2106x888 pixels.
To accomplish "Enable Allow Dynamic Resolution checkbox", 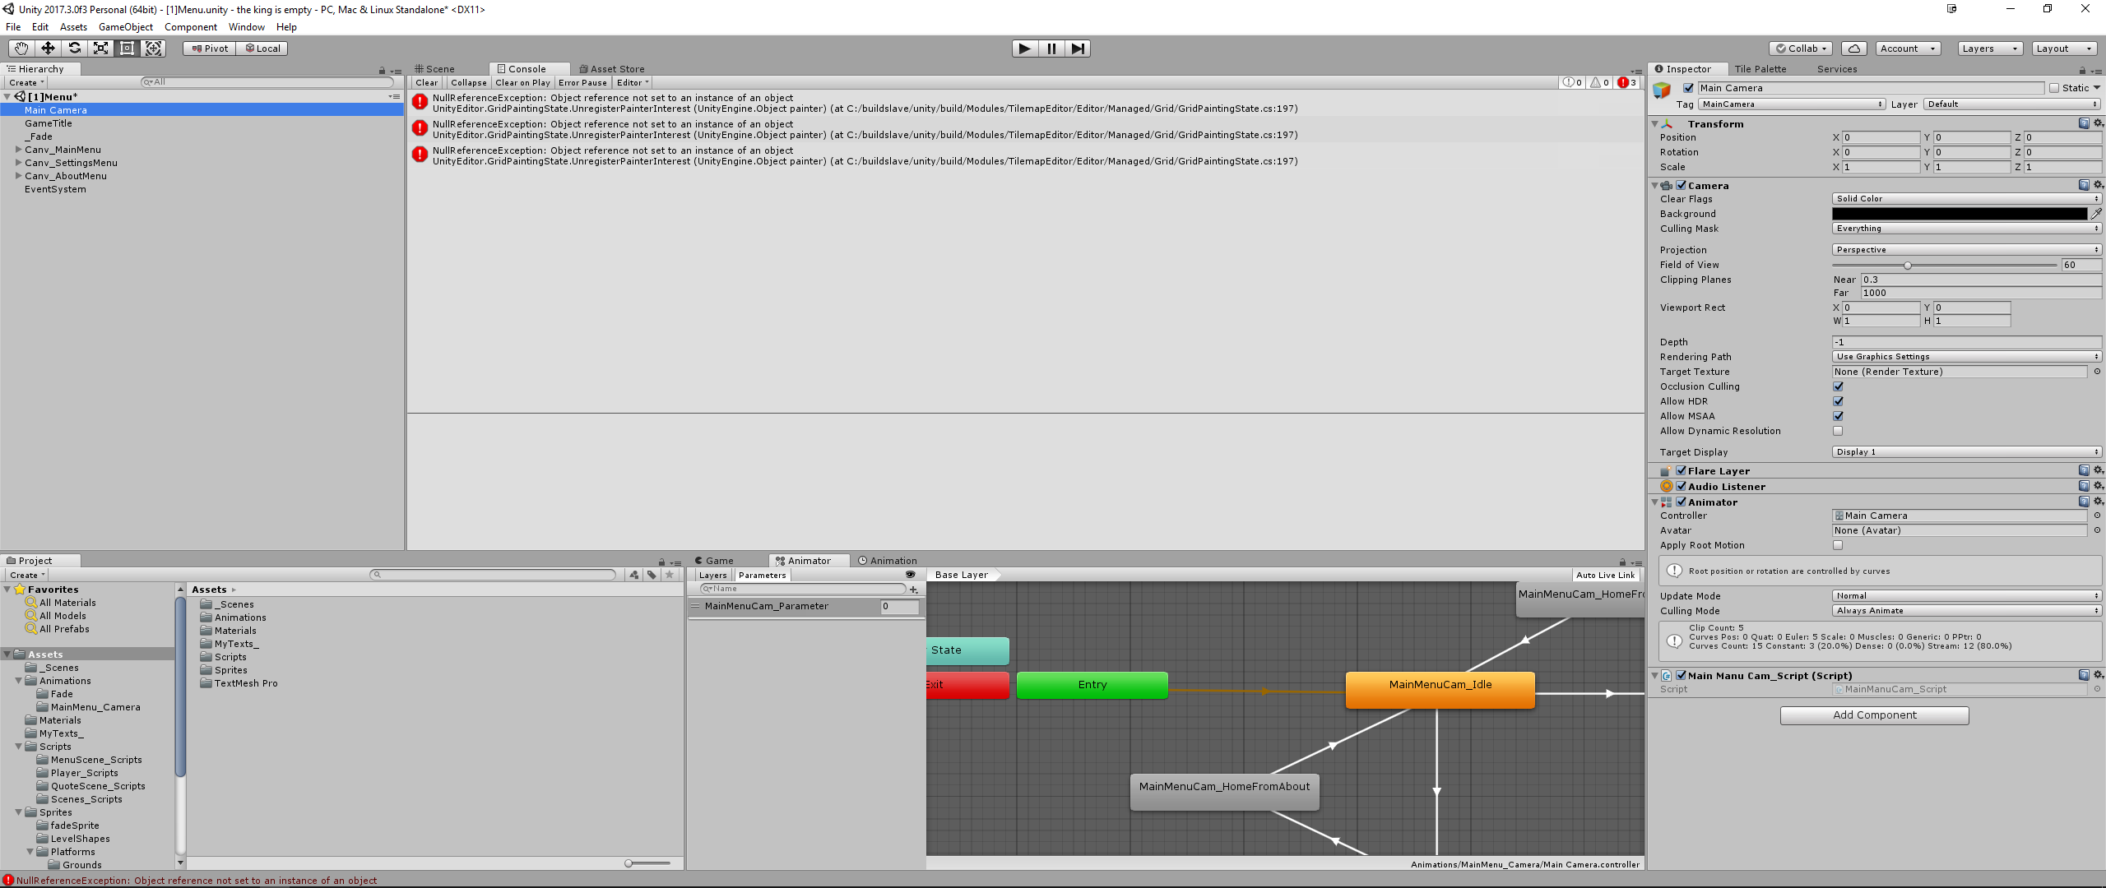I will (1838, 431).
